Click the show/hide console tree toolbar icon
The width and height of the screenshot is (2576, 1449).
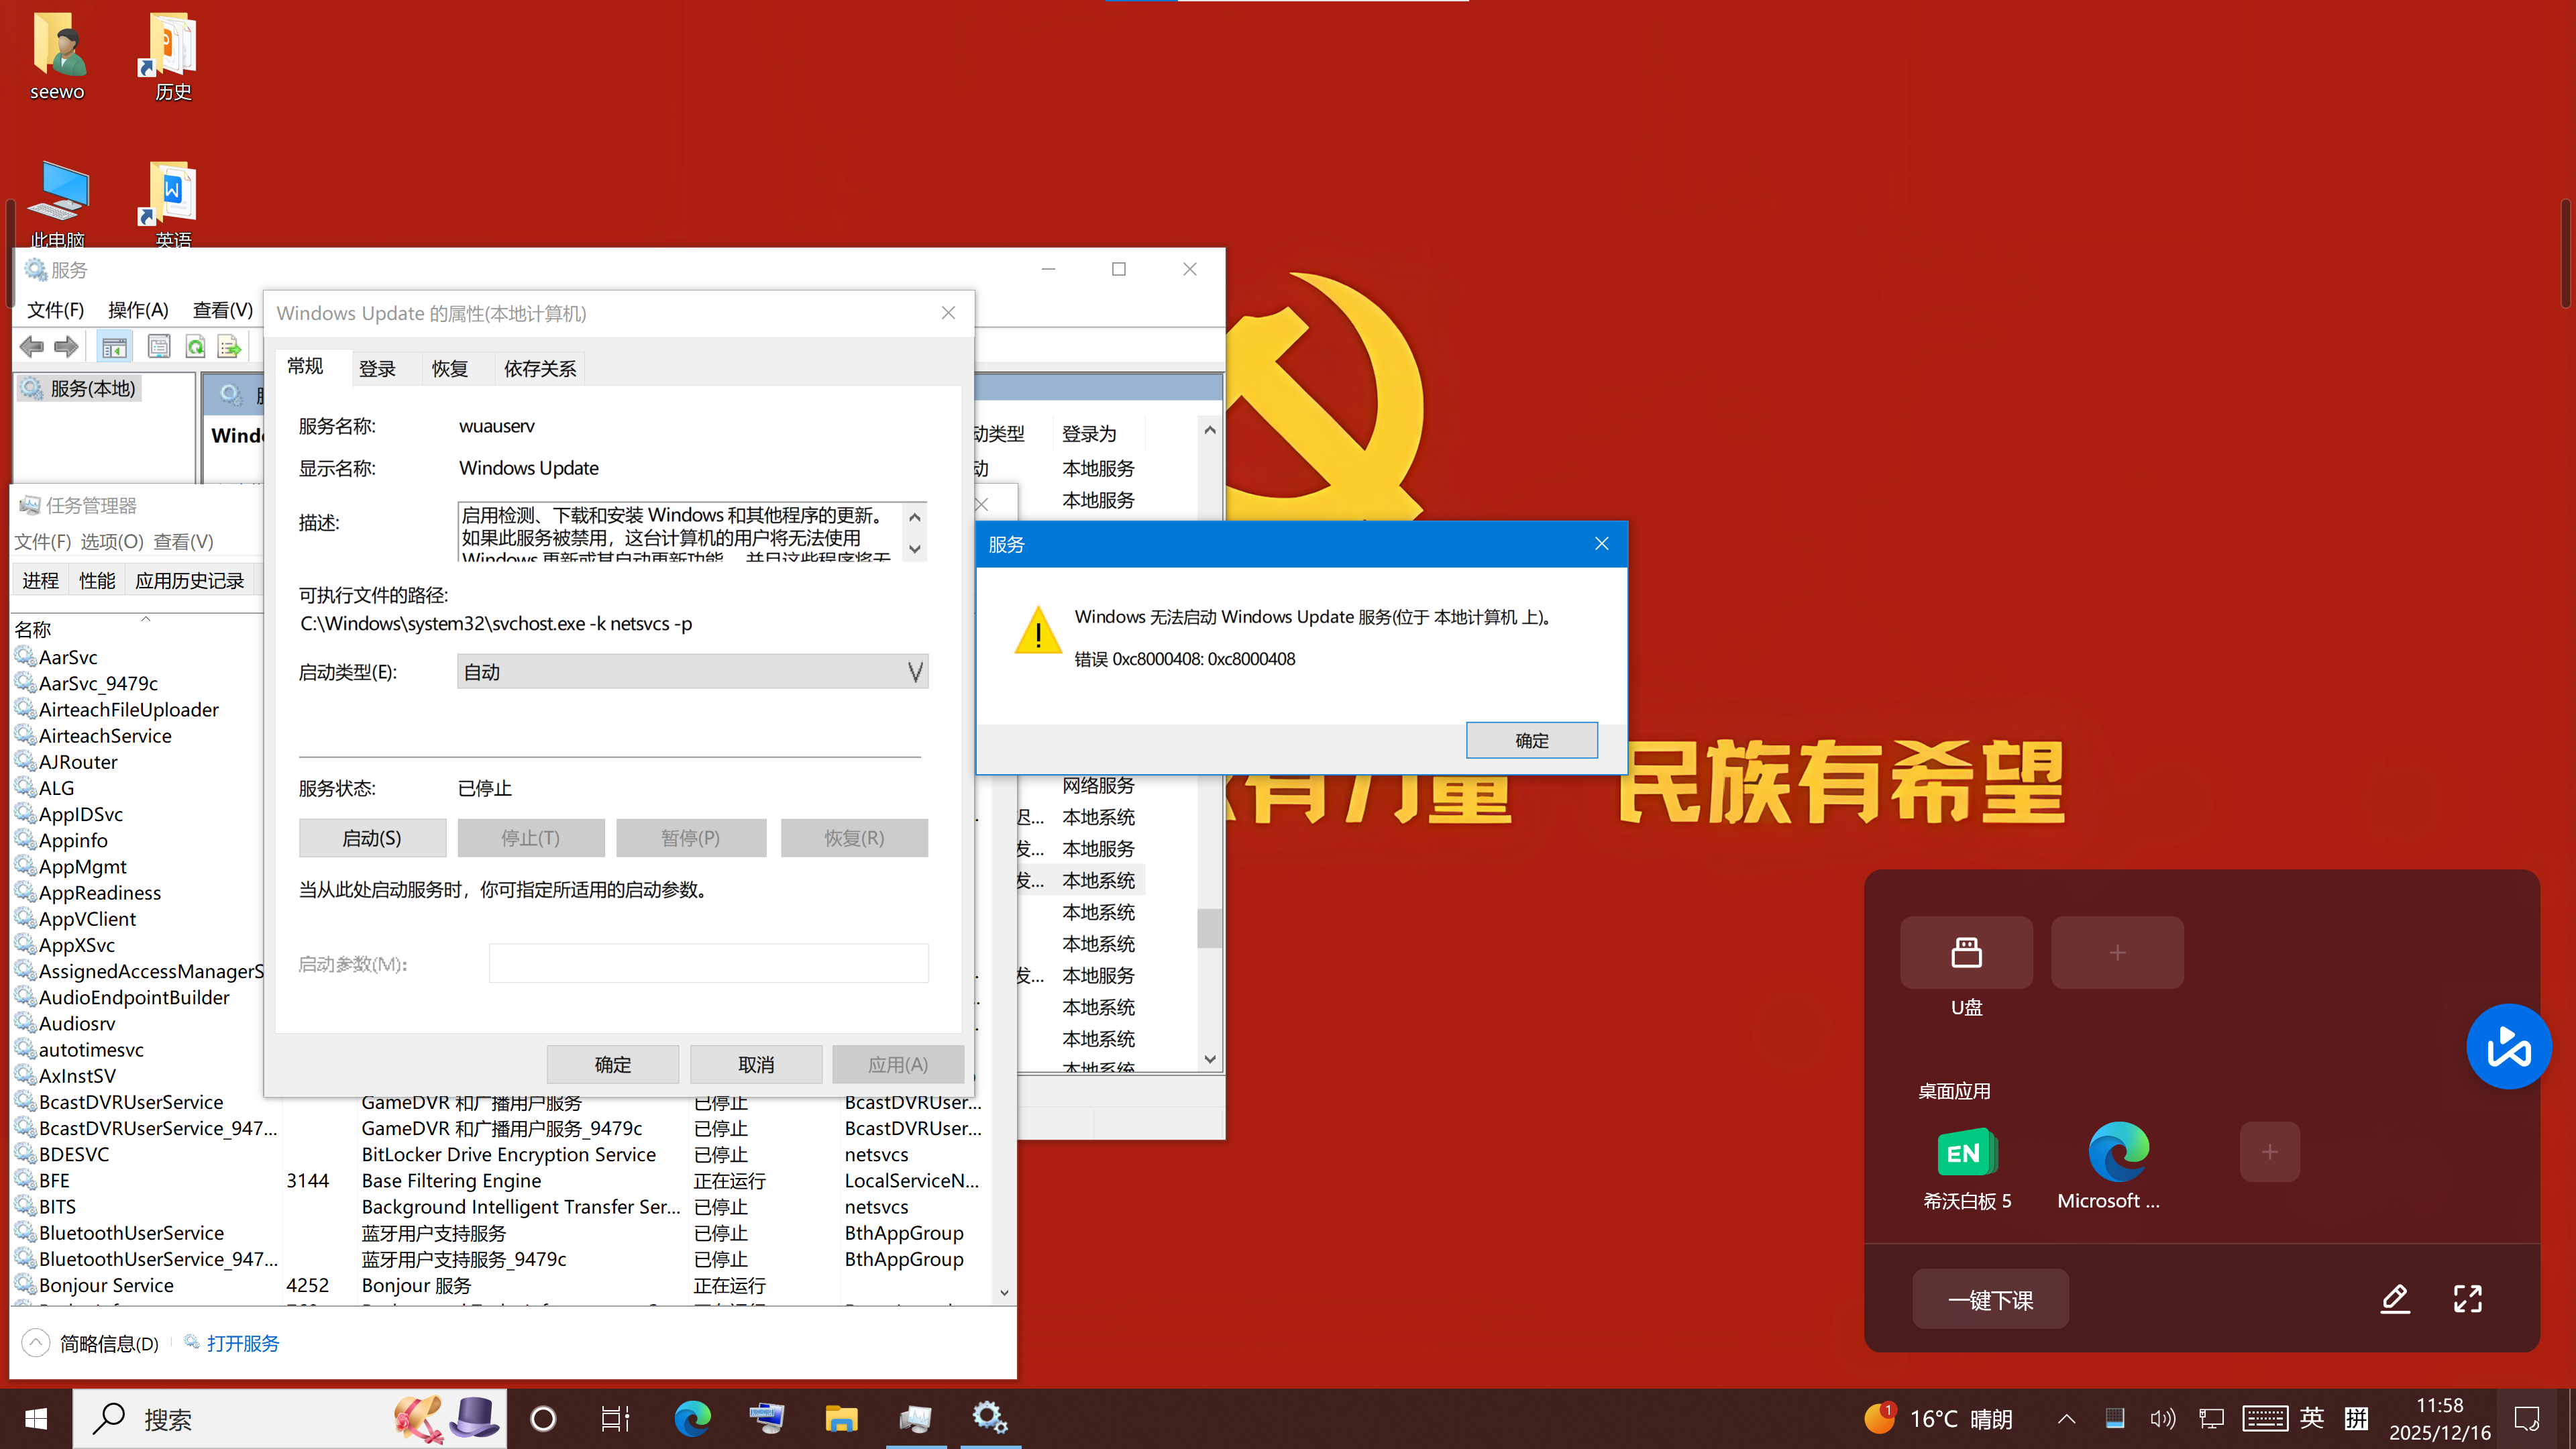(x=114, y=347)
